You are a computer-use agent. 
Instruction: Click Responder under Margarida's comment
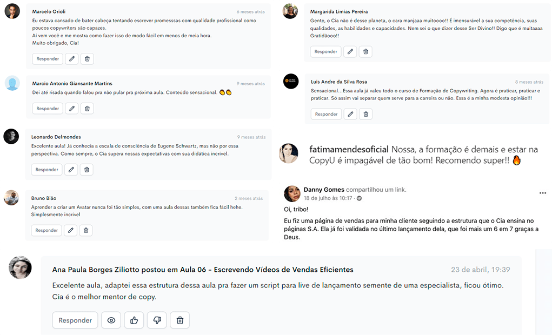325,51
